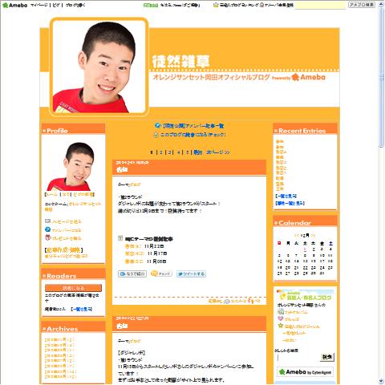The image size is (385, 385).
Task: Click the footprint ペタ icon under first post
Action: 250,301
